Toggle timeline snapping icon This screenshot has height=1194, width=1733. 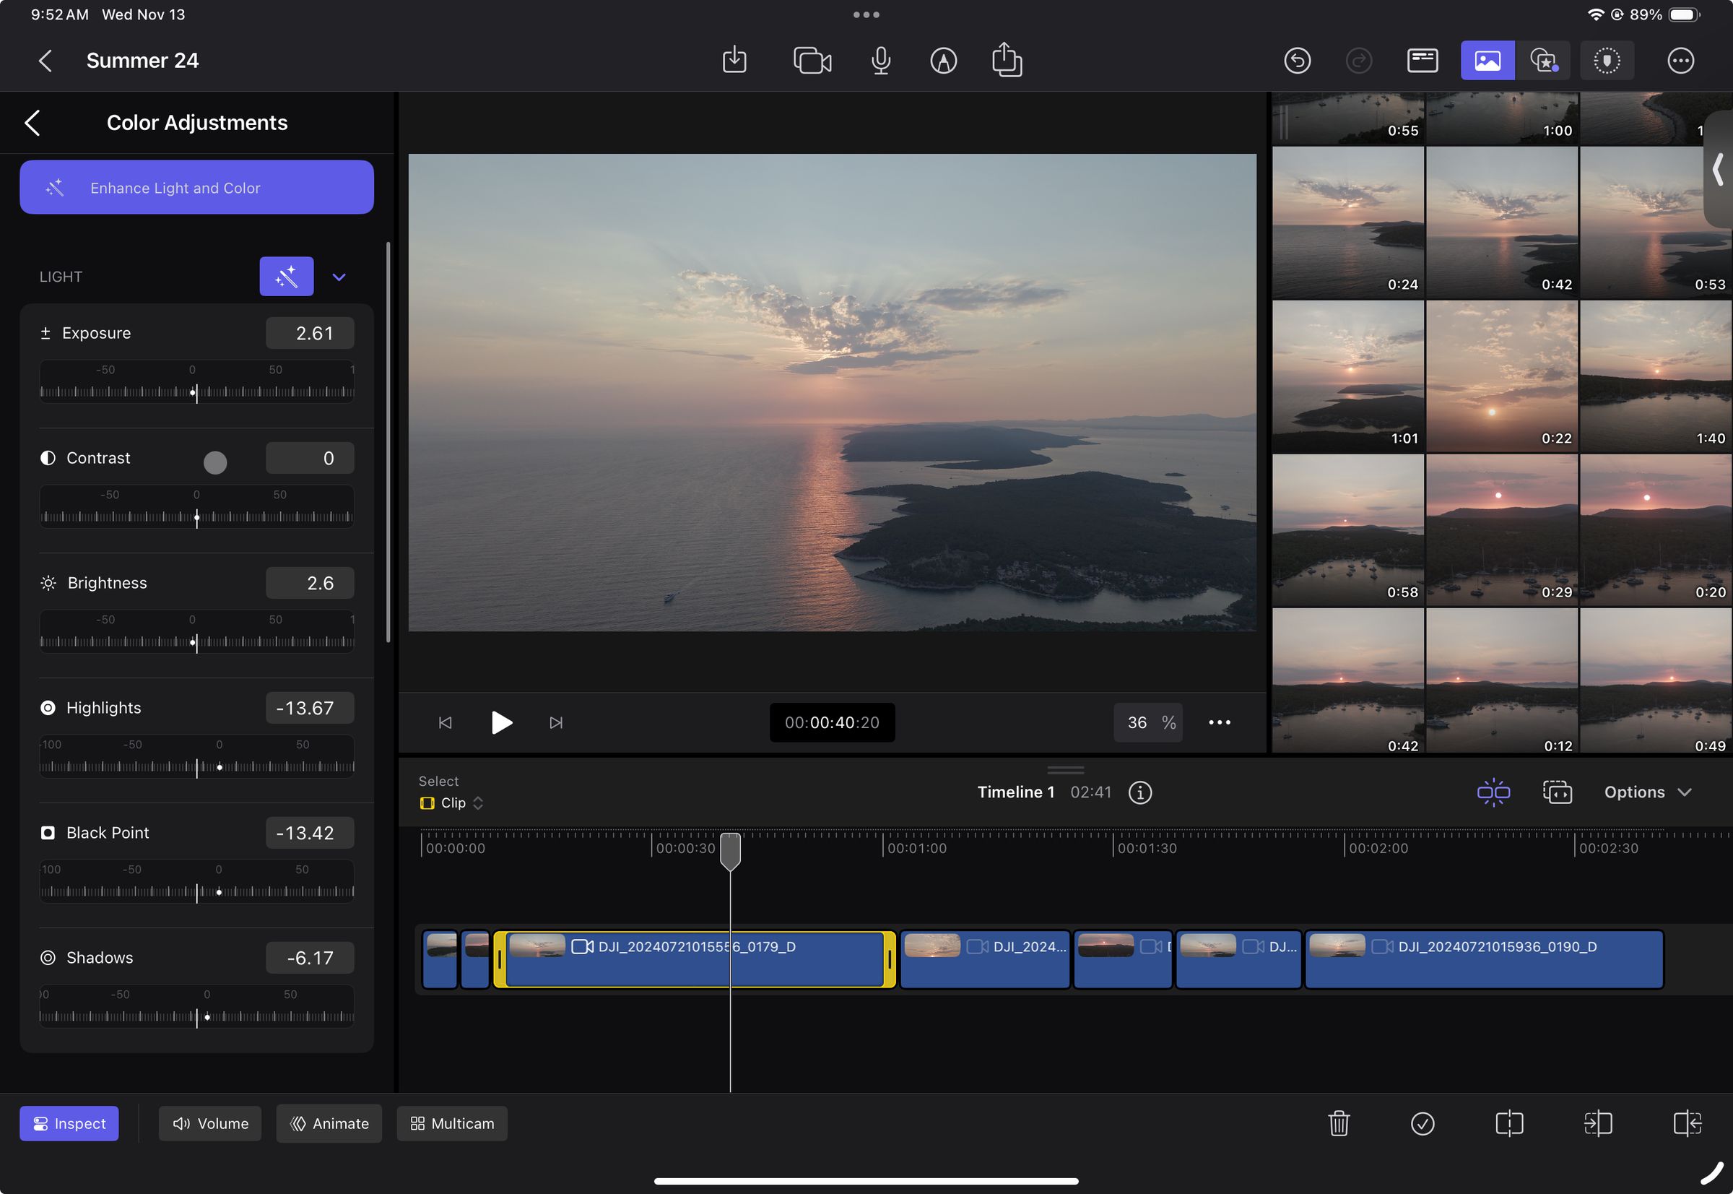1493,792
